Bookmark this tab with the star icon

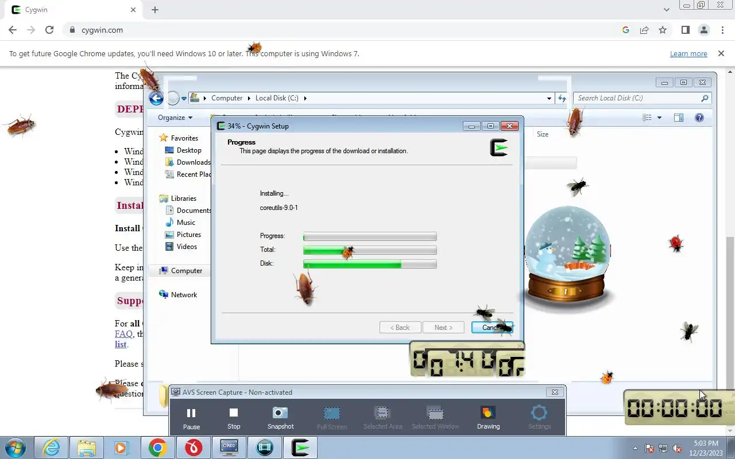click(x=663, y=30)
